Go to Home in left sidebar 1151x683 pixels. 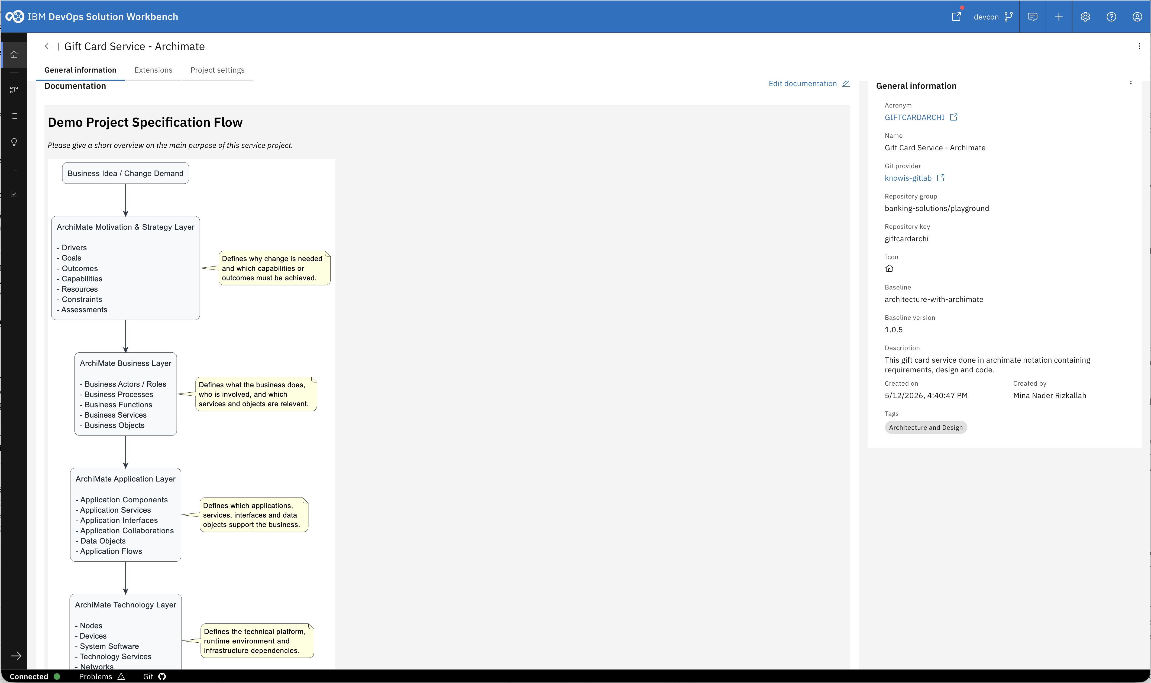14,54
